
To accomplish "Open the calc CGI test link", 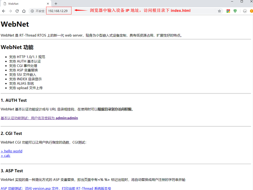I will 6,155.
